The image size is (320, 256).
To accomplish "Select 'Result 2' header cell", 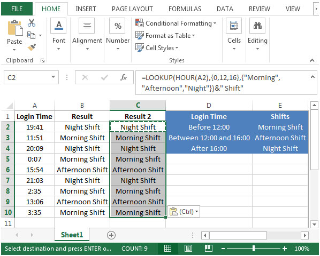I will coord(138,116).
